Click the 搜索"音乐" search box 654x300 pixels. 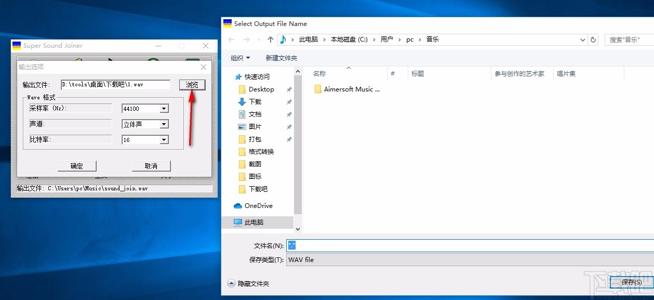pos(629,40)
